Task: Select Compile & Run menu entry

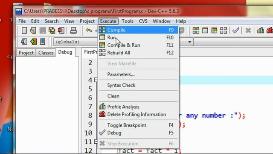Action: click(138, 45)
